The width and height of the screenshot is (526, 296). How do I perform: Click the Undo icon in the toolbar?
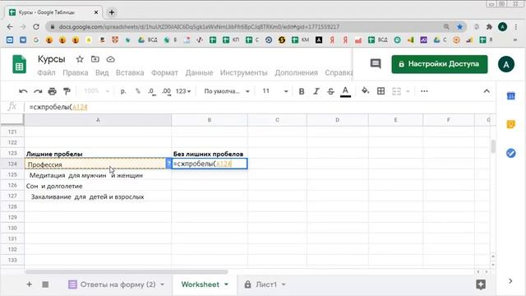pyautogui.click(x=23, y=91)
